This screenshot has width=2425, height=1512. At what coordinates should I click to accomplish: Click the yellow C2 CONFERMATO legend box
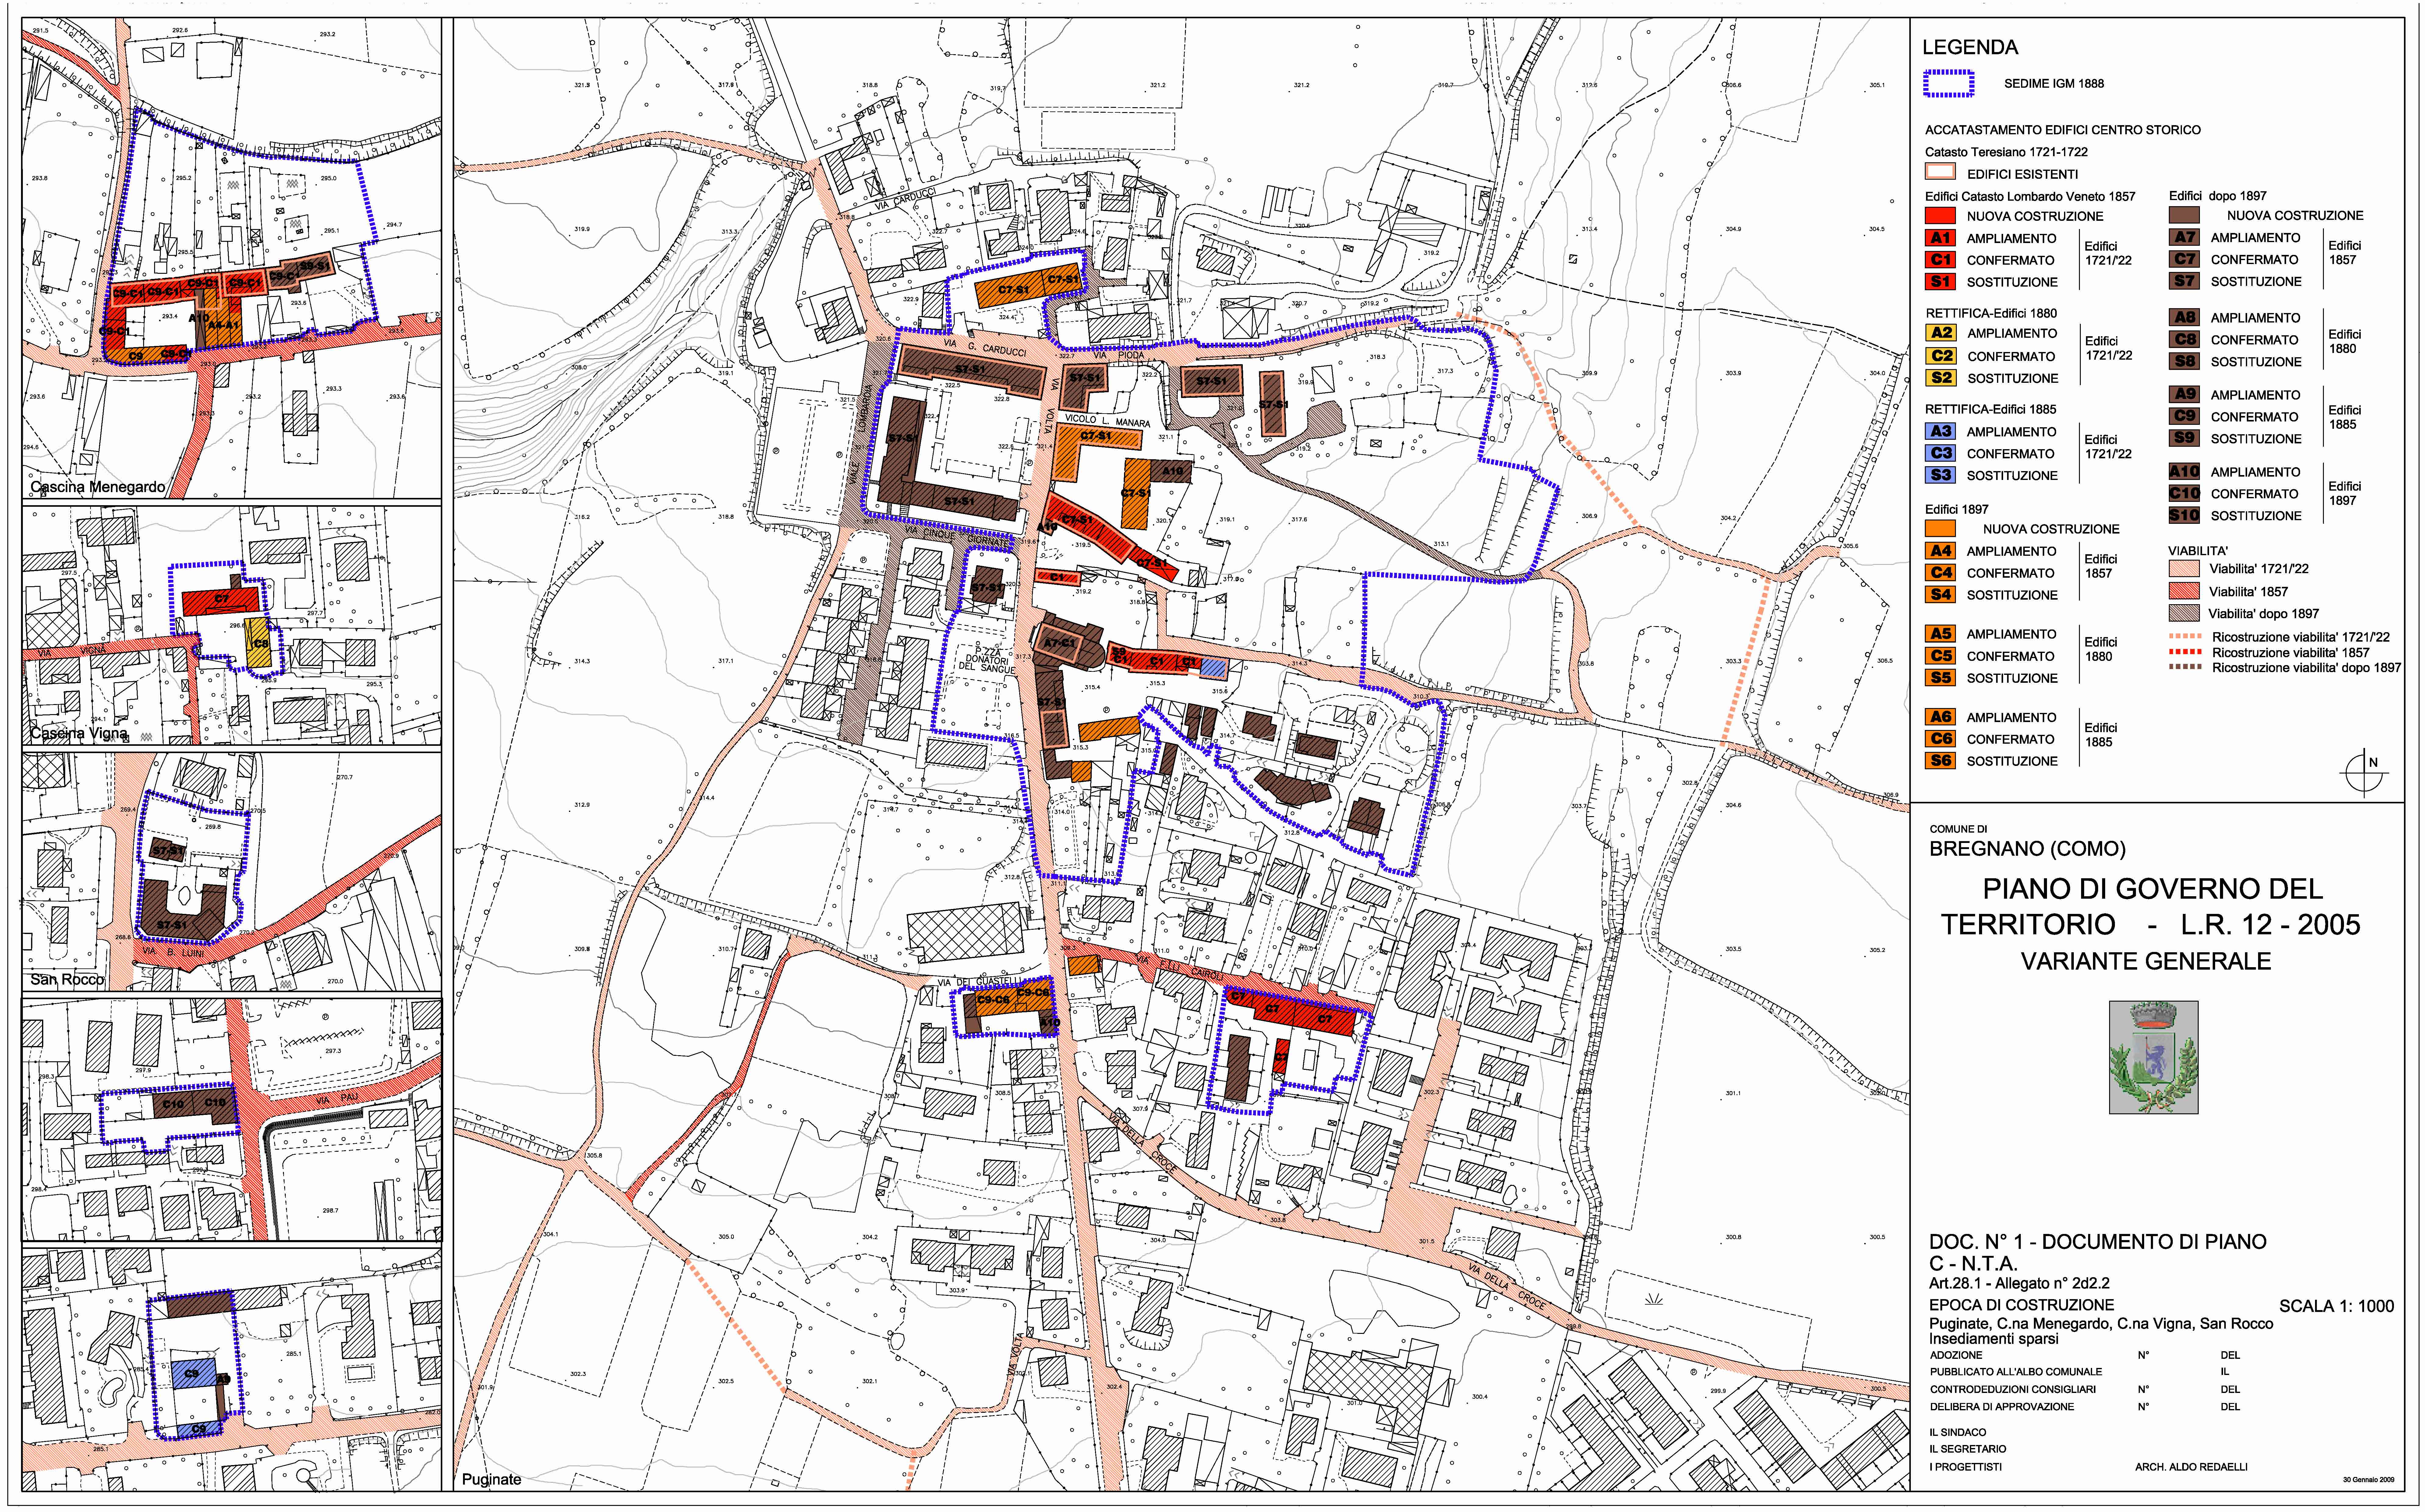click(1941, 356)
